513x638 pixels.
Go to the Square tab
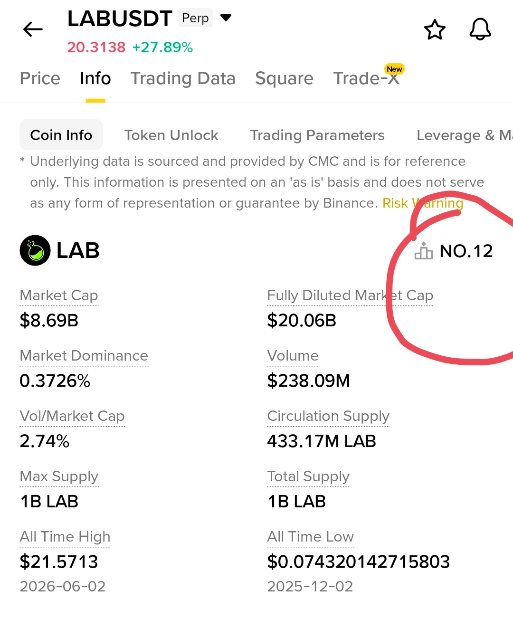[x=284, y=78]
